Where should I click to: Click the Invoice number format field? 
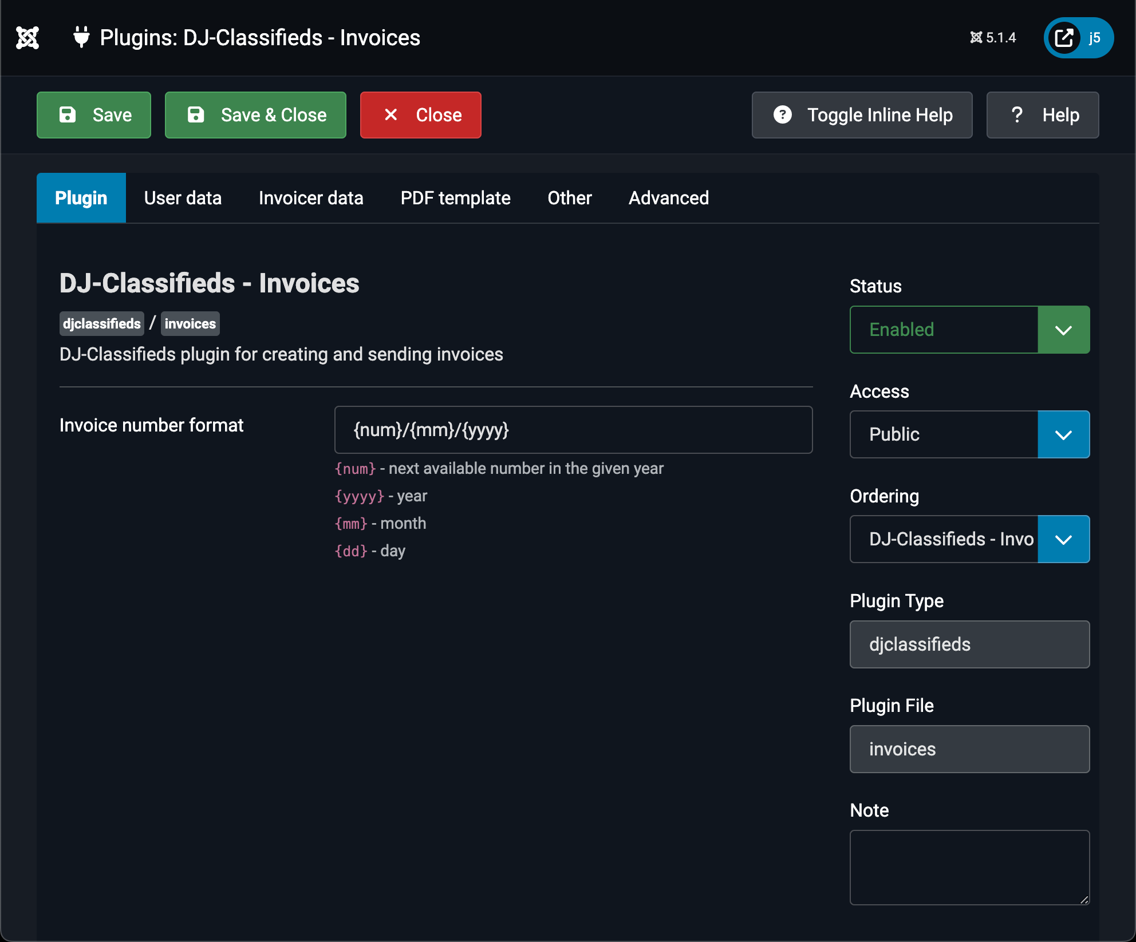(574, 430)
